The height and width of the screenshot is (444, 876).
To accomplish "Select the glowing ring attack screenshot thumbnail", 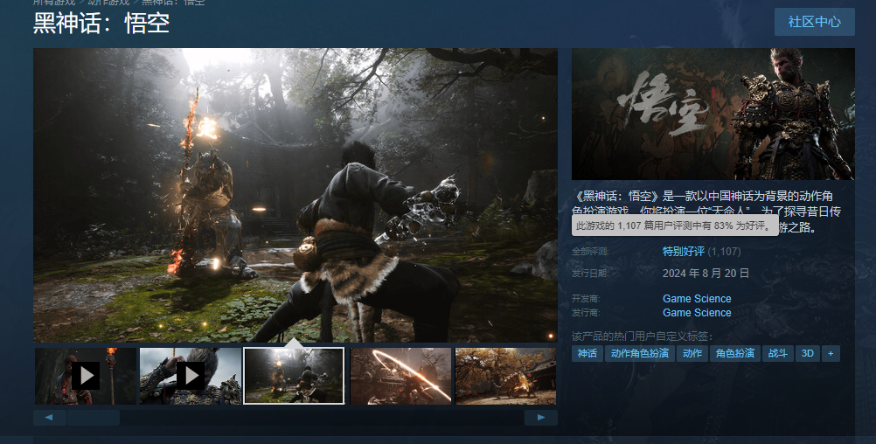I will tap(400, 376).
